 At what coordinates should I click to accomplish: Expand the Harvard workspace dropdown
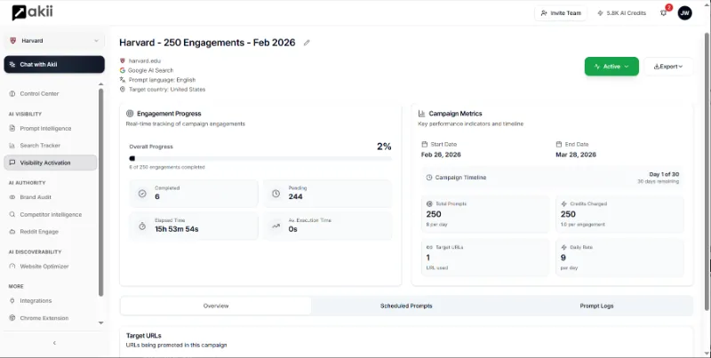[x=53, y=41]
